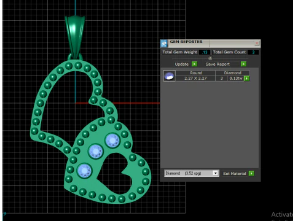Click the GEM REPORTER title text
Screen dimensions: 295x221
coord(186,42)
